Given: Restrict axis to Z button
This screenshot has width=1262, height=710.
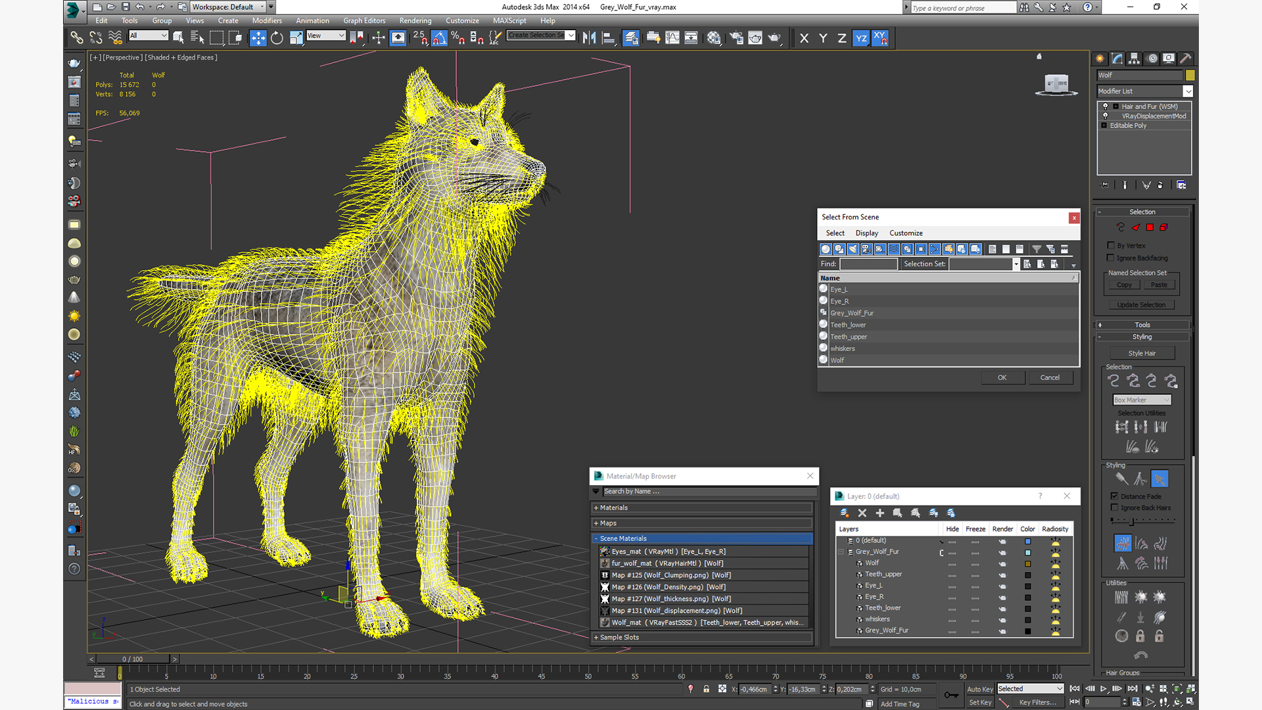Looking at the screenshot, I should [x=841, y=38].
